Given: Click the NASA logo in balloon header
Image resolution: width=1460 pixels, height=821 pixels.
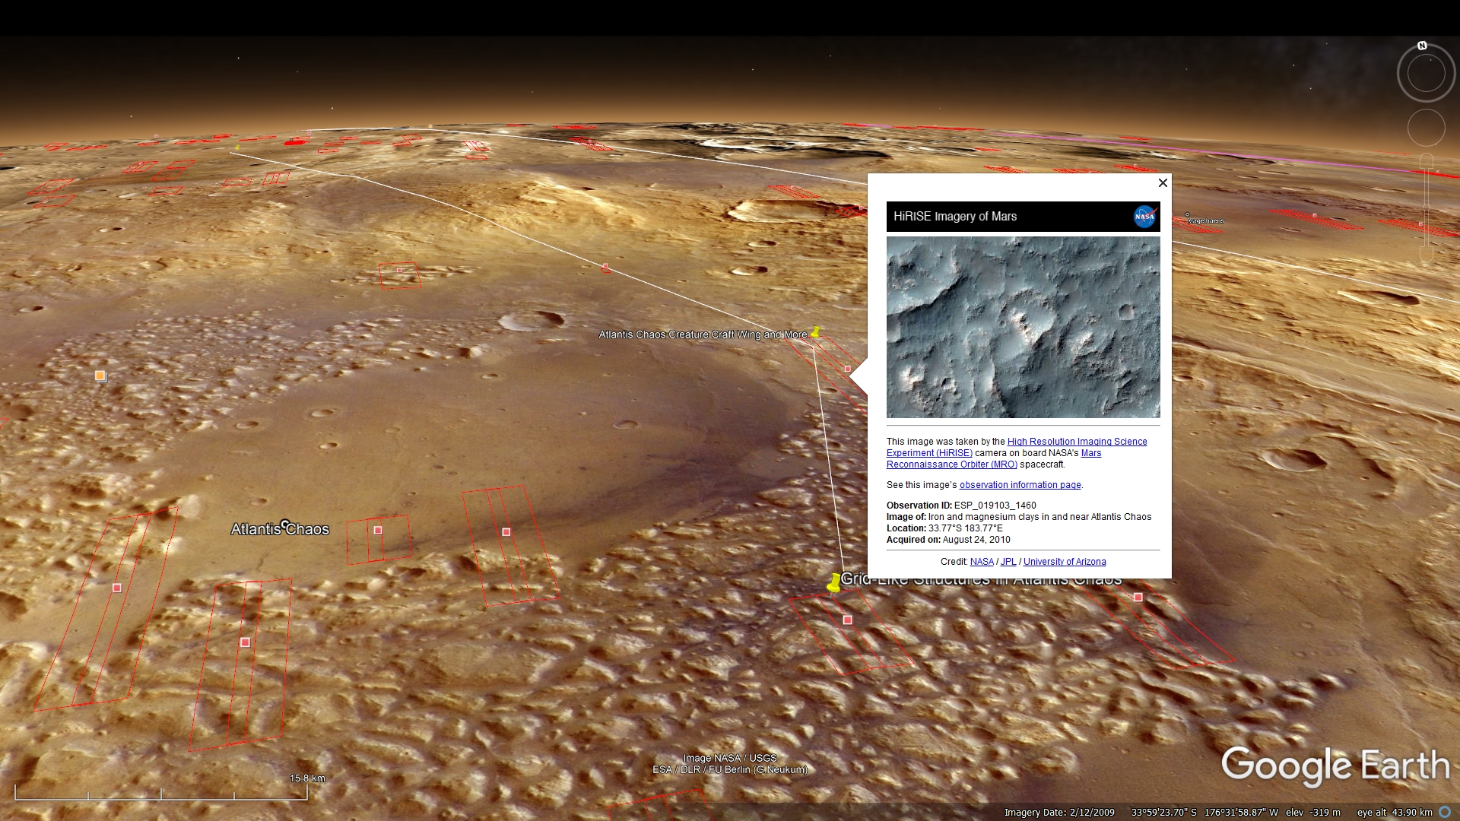Looking at the screenshot, I should pos(1144,217).
